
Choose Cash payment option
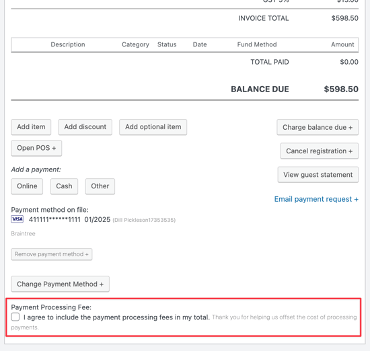[64, 186]
